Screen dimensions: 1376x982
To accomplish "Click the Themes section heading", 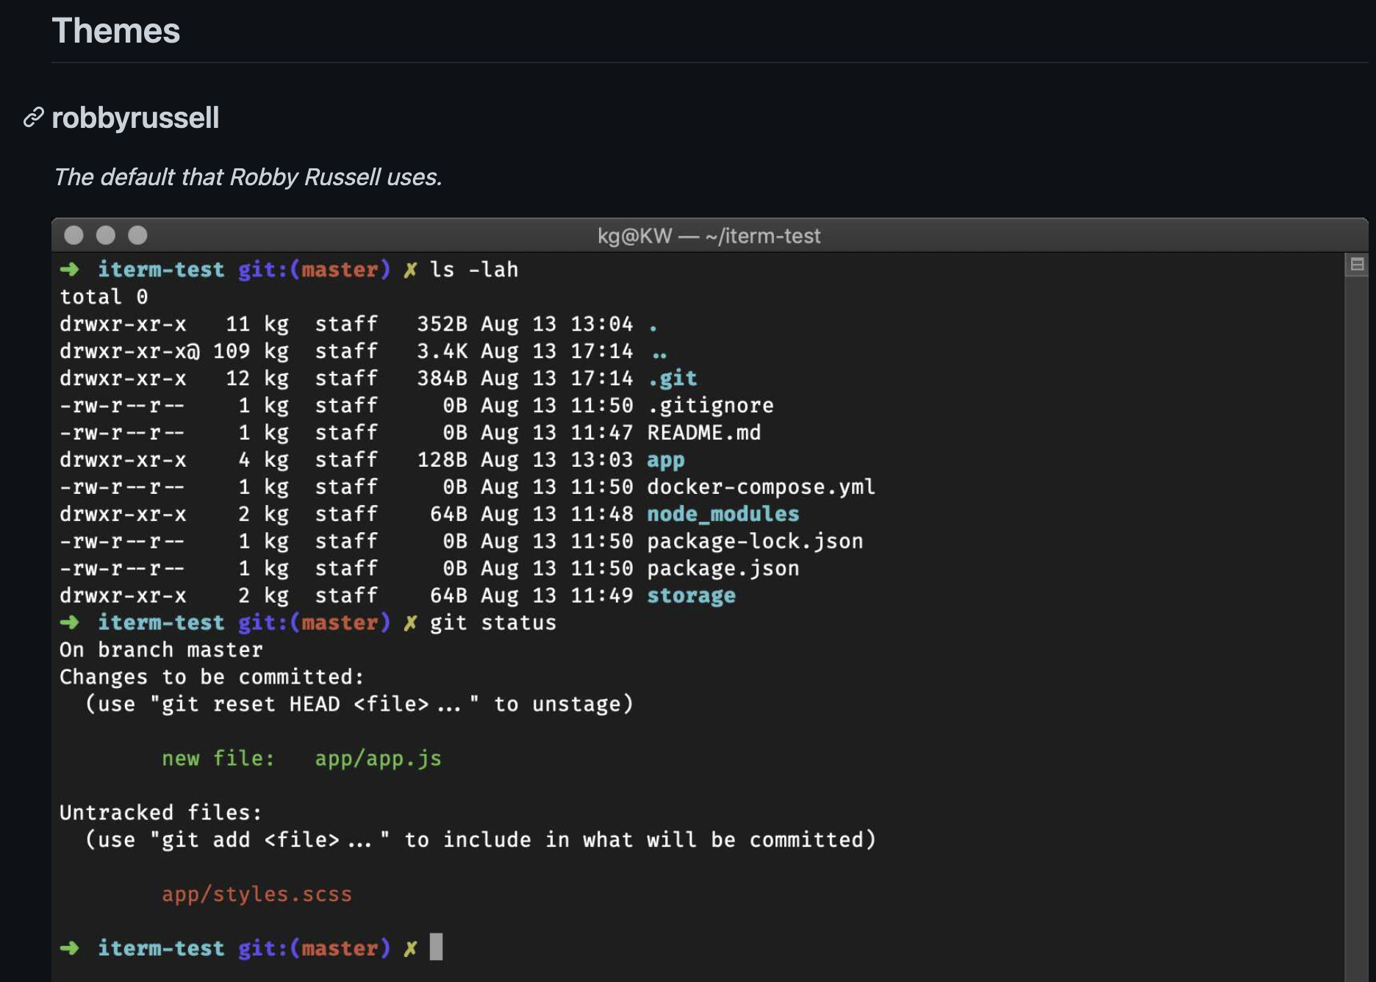I will point(115,31).
